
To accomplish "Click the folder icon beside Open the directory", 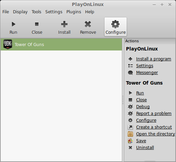I will (130, 134).
